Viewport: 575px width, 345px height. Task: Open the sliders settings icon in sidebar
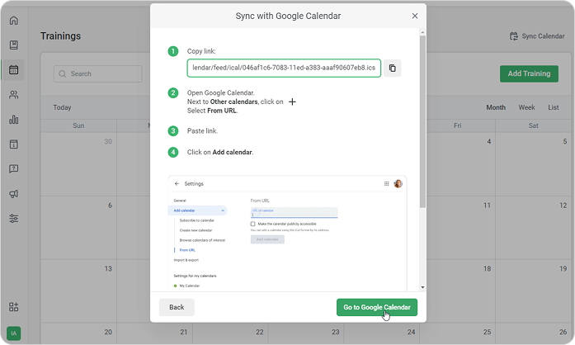point(14,219)
